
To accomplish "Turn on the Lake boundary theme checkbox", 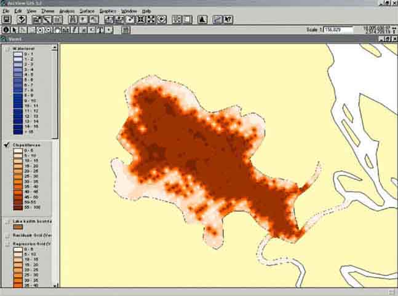I will (x=7, y=221).
